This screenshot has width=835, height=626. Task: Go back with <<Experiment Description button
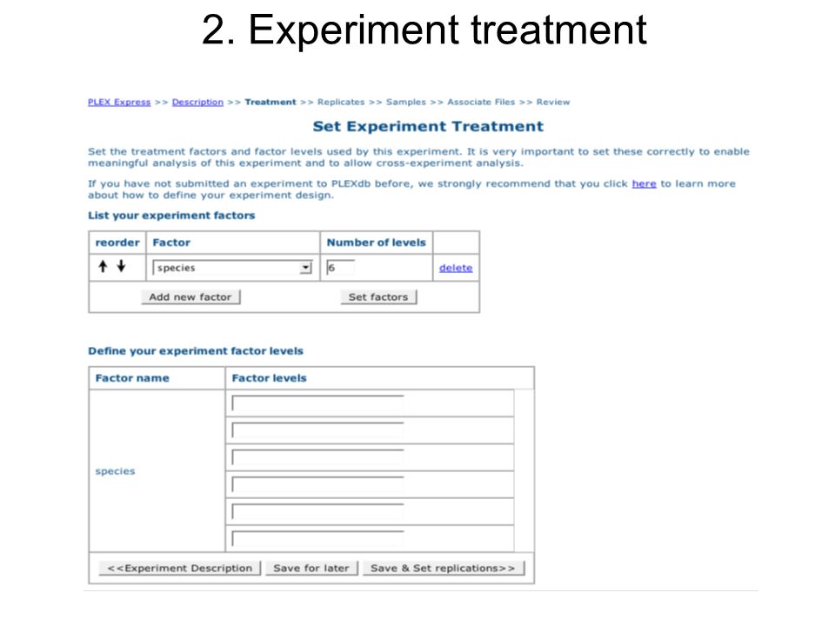(x=180, y=568)
